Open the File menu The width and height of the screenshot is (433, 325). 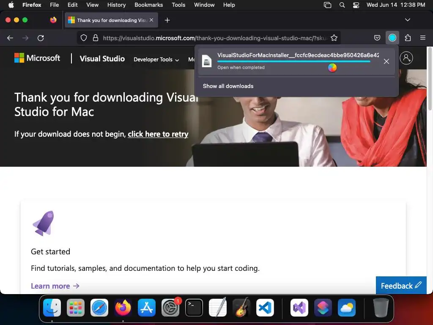coord(55,5)
